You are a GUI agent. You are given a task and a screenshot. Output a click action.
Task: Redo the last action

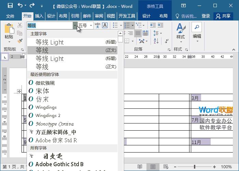(x=32, y=5)
